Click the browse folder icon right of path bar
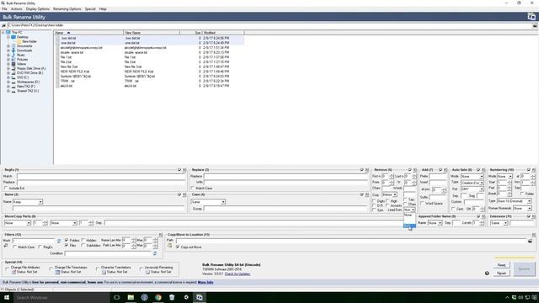The width and height of the screenshot is (539, 303). click(x=535, y=25)
